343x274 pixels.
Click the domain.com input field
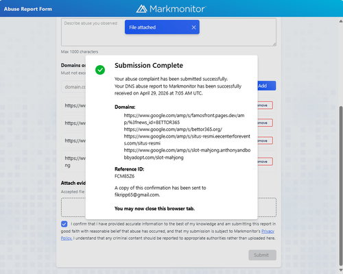tap(73, 87)
